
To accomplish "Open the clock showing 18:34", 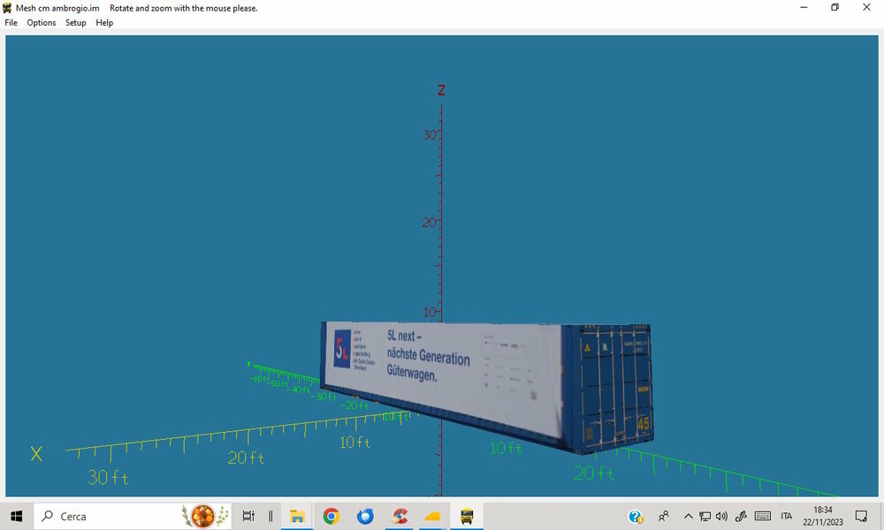I will pyautogui.click(x=823, y=516).
